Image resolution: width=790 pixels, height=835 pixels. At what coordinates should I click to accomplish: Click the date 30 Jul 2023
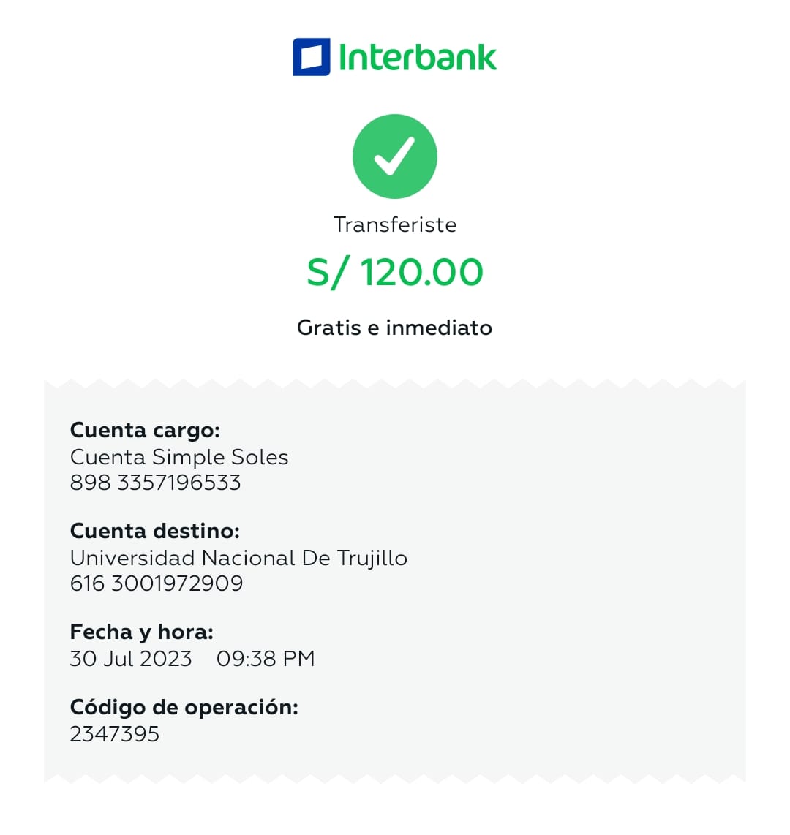point(131,659)
